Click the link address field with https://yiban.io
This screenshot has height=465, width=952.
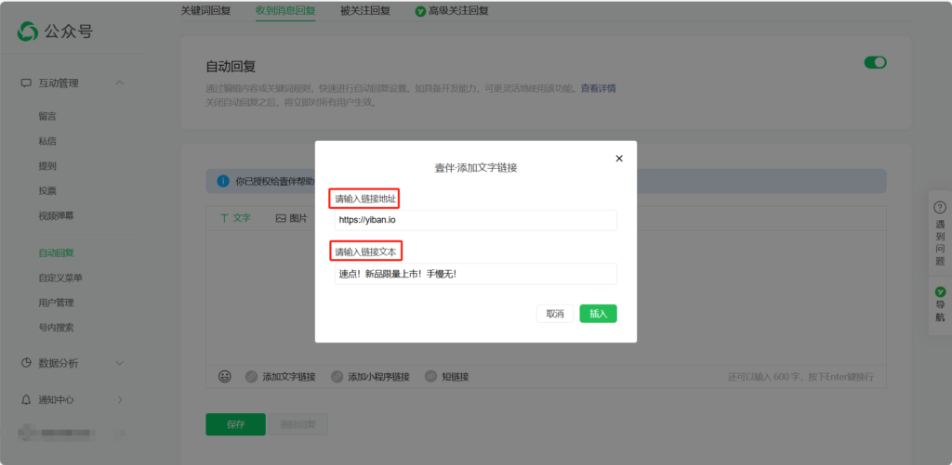pos(476,220)
